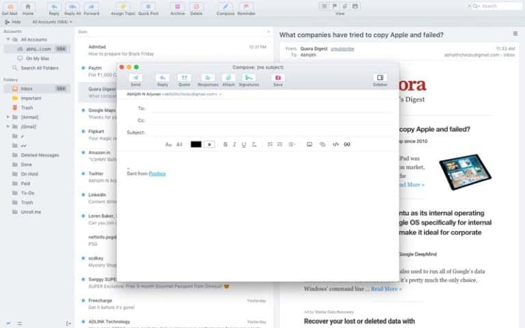
Task: Toggle unread dot on Paytm message
Action: (x=83, y=68)
